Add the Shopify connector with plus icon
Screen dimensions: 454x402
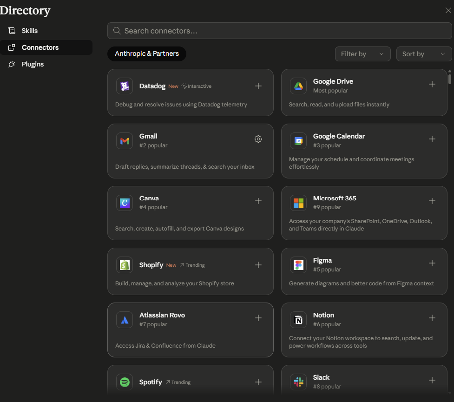[x=258, y=265]
